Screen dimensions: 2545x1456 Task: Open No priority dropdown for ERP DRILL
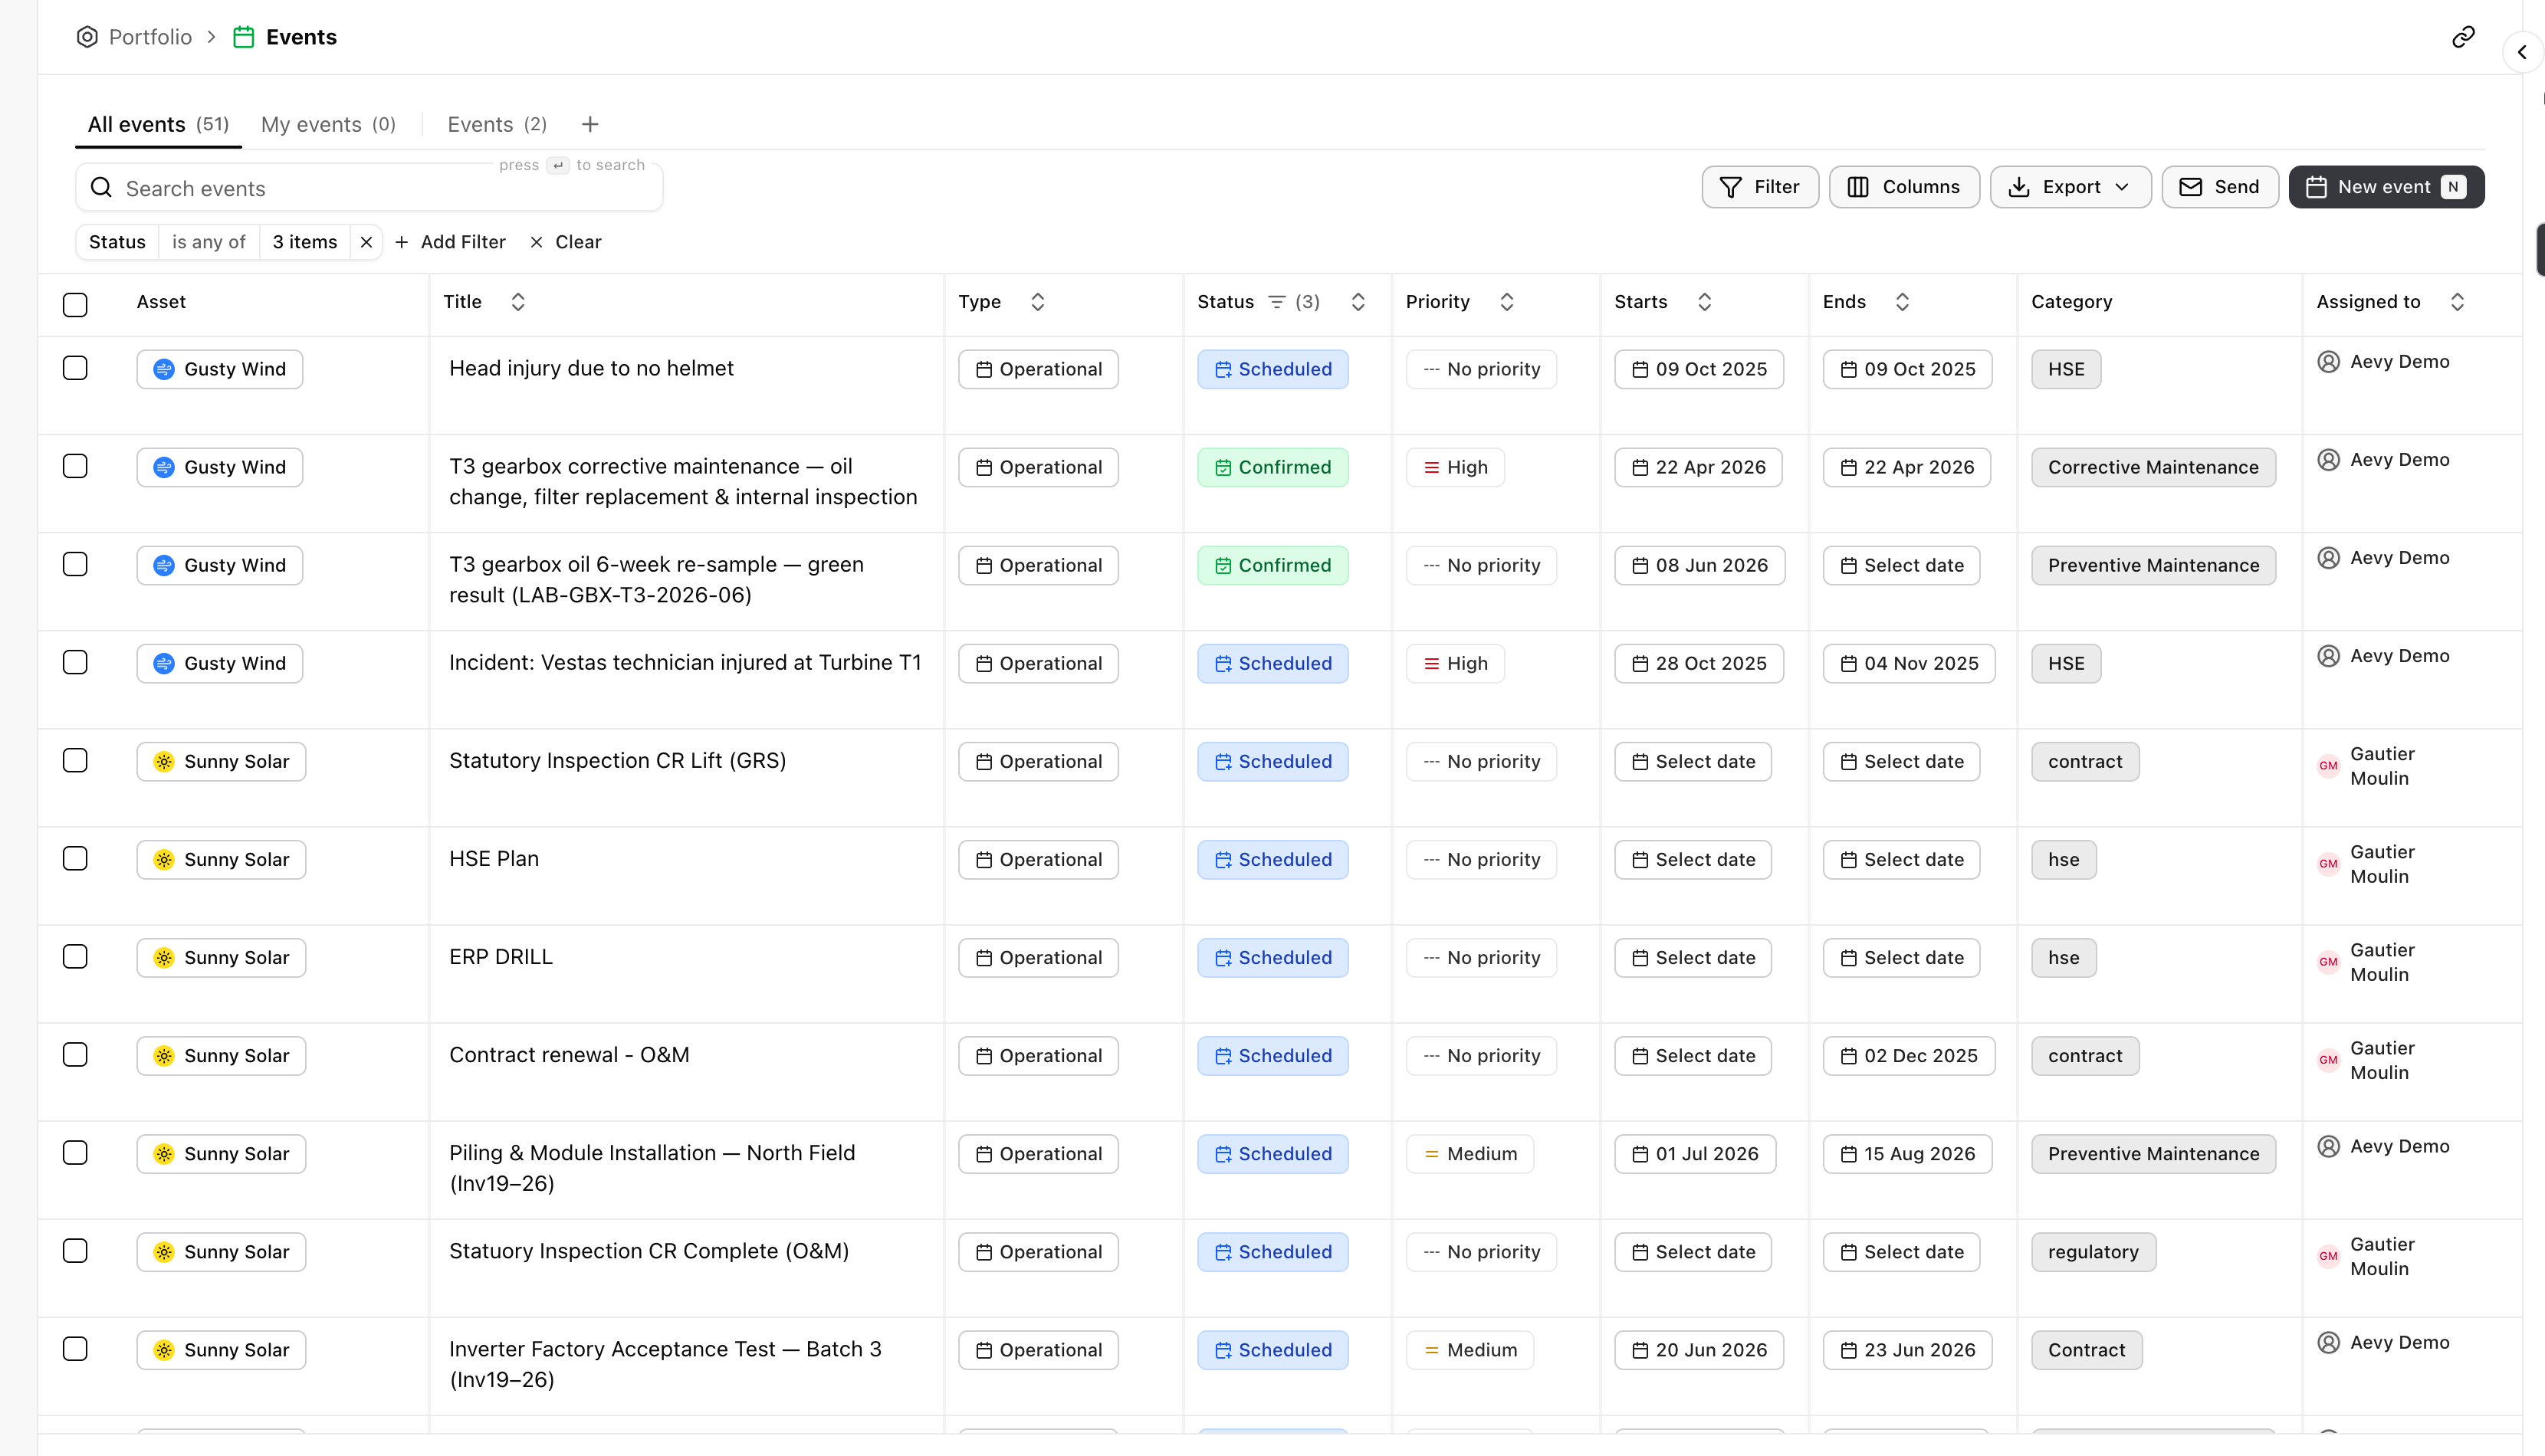click(x=1481, y=958)
